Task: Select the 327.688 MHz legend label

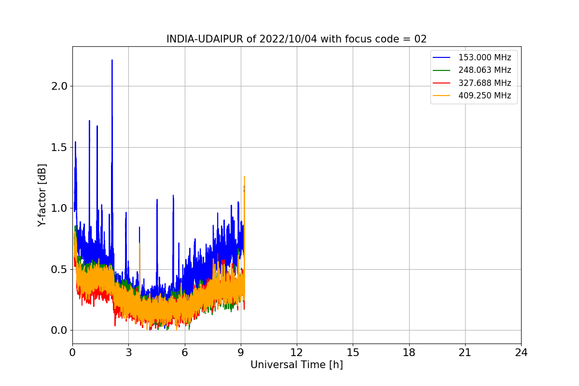Action: [x=484, y=83]
